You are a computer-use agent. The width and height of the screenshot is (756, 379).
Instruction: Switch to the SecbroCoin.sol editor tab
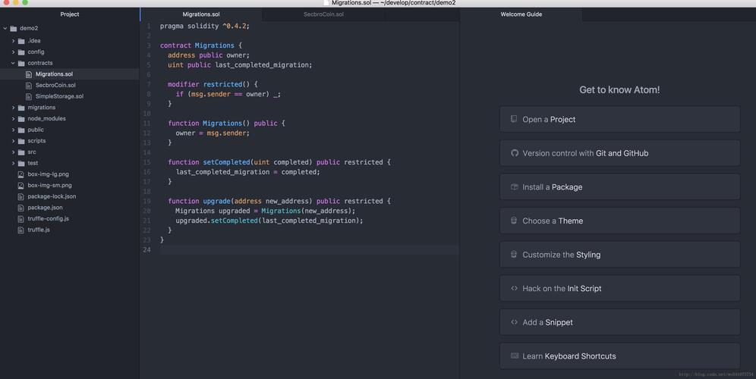[323, 14]
